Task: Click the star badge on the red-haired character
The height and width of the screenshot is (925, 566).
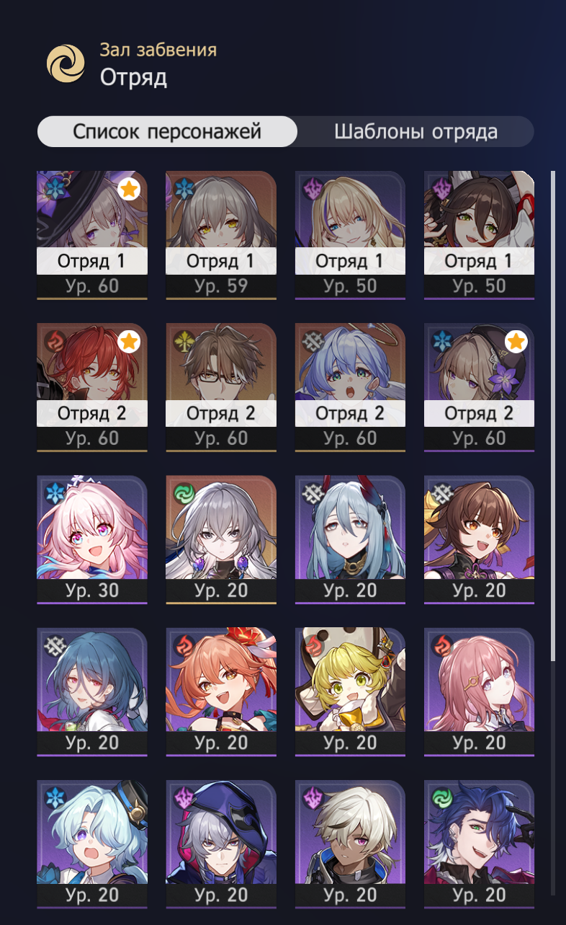Action: (x=129, y=342)
